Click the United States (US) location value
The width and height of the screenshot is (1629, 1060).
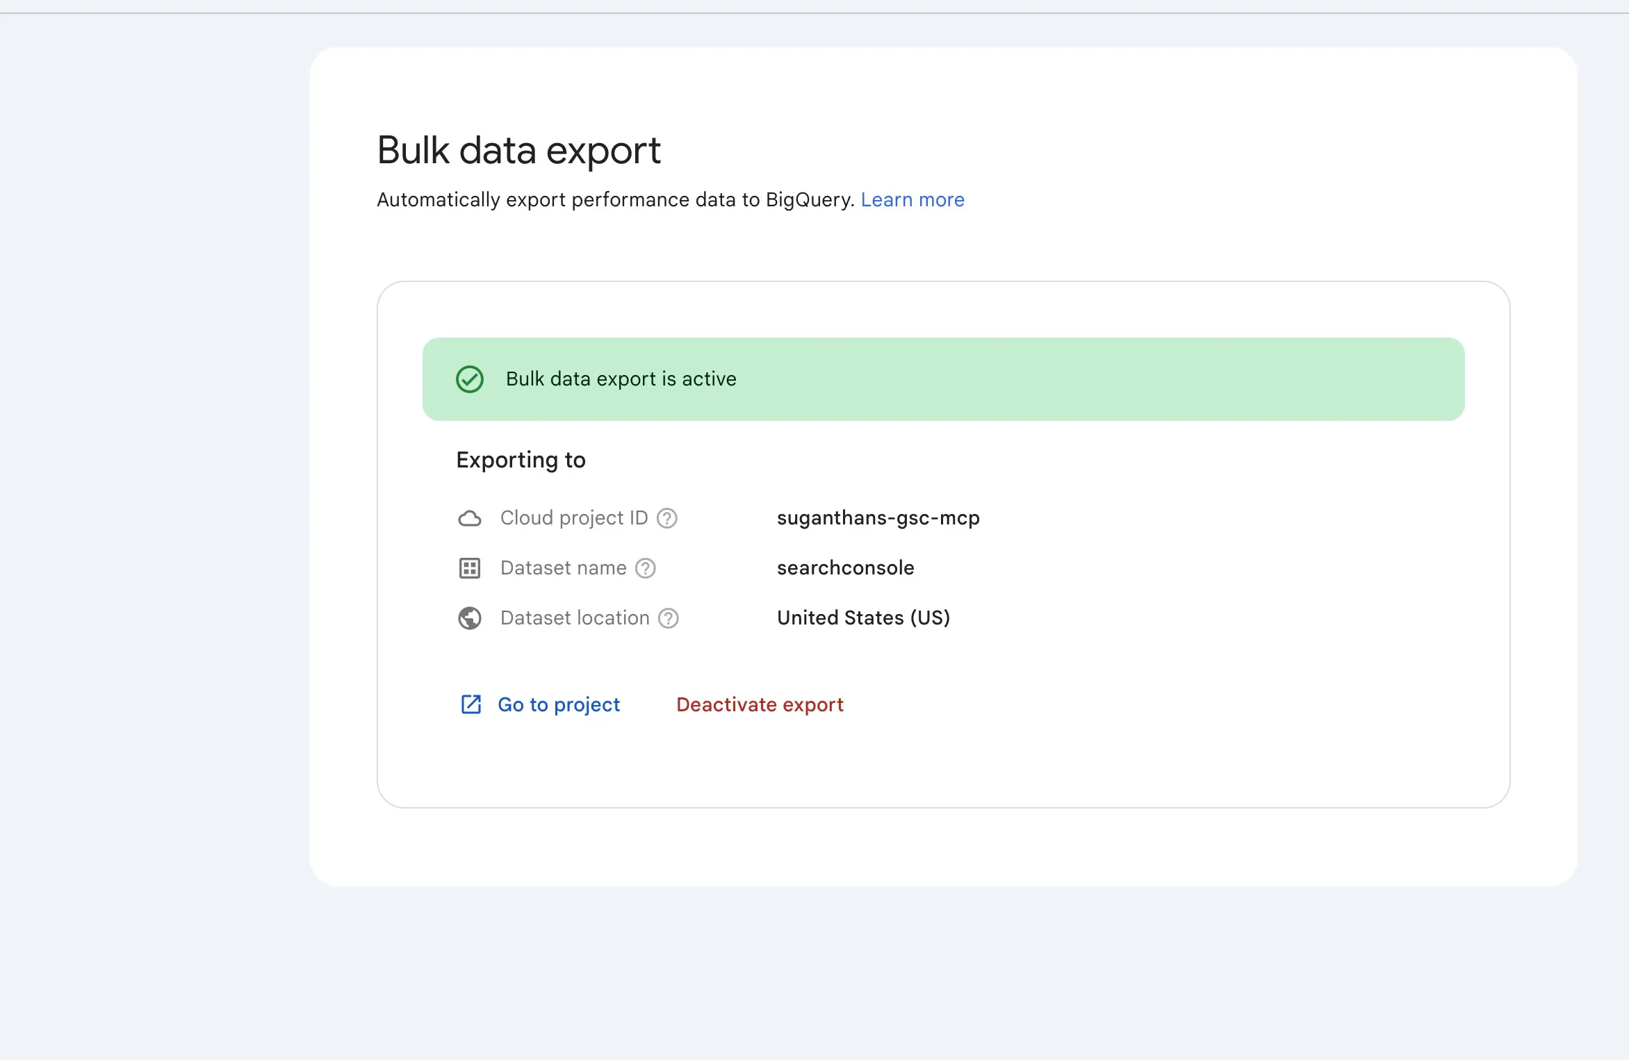tap(863, 618)
